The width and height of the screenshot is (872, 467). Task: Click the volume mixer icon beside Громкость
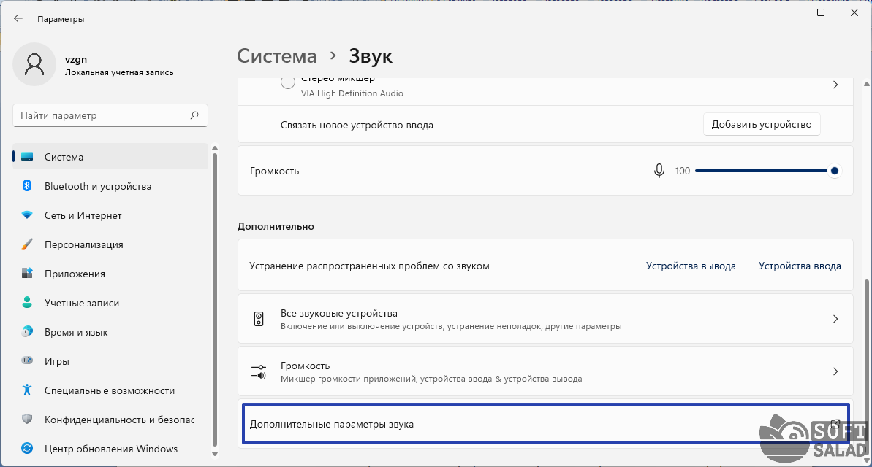259,371
